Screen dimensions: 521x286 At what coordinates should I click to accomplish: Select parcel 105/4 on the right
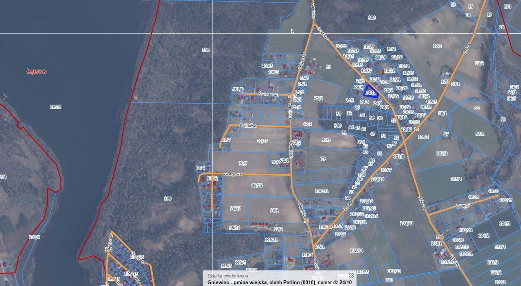tap(456, 179)
